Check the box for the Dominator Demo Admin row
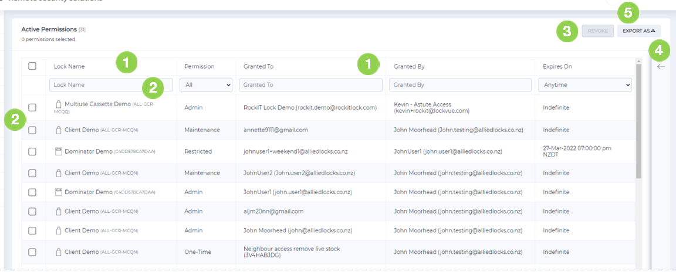 (x=32, y=192)
